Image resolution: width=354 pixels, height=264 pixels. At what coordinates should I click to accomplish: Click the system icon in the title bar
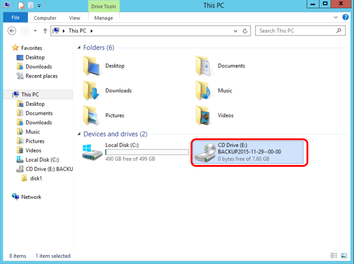(7, 5)
